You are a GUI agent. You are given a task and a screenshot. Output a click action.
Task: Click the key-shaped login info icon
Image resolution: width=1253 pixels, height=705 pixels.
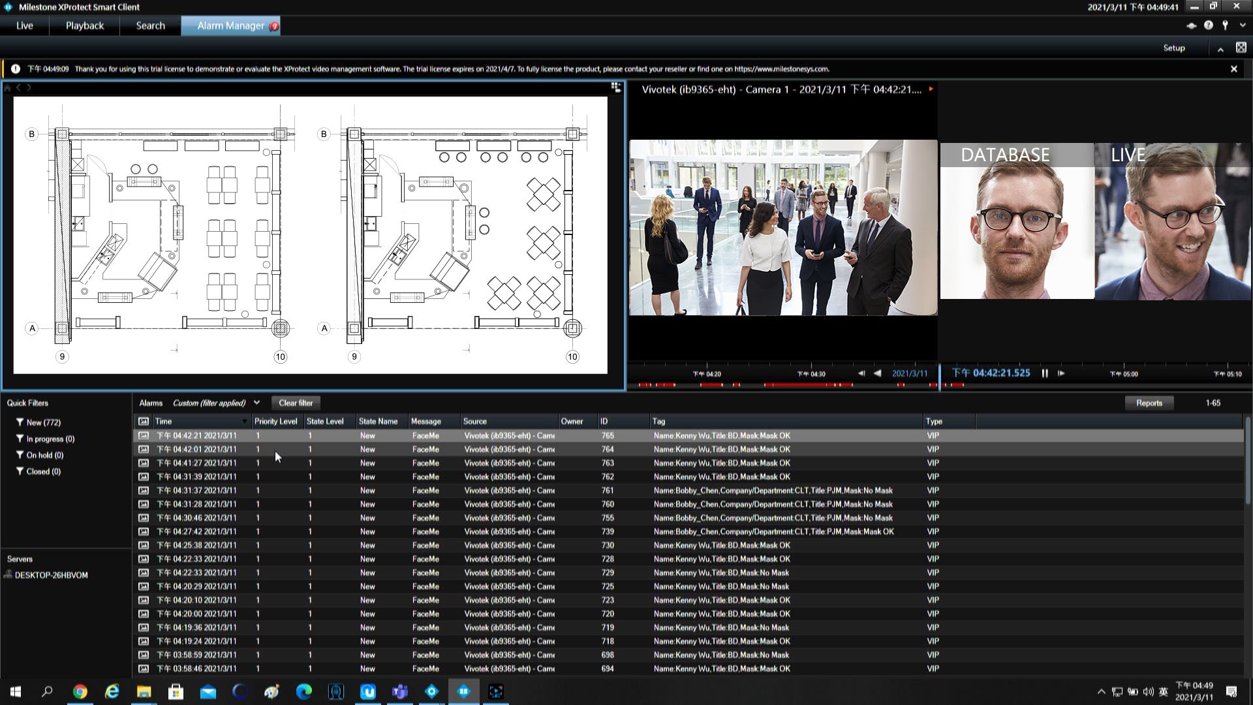tap(1225, 25)
